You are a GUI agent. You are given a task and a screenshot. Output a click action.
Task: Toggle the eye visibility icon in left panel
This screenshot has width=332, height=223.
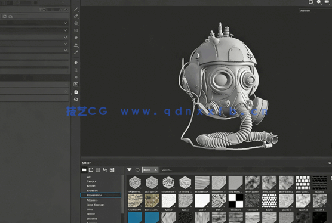pos(66,10)
